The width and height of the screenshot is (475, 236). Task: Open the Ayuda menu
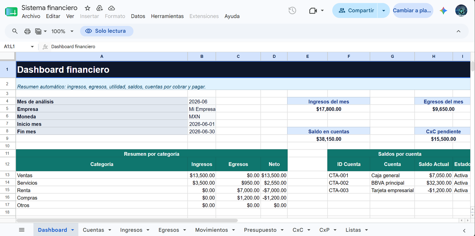pos(232,16)
